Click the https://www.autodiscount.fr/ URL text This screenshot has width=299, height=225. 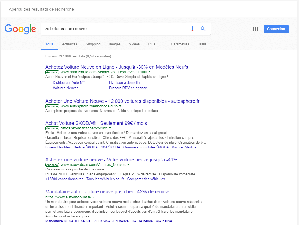click(68, 197)
